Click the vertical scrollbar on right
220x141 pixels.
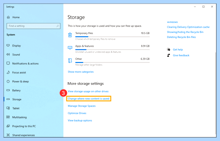pyautogui.click(x=216, y=93)
